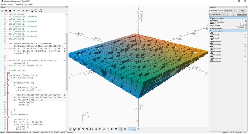Toggle the Show Scale Markers icon

tap(134, 129)
